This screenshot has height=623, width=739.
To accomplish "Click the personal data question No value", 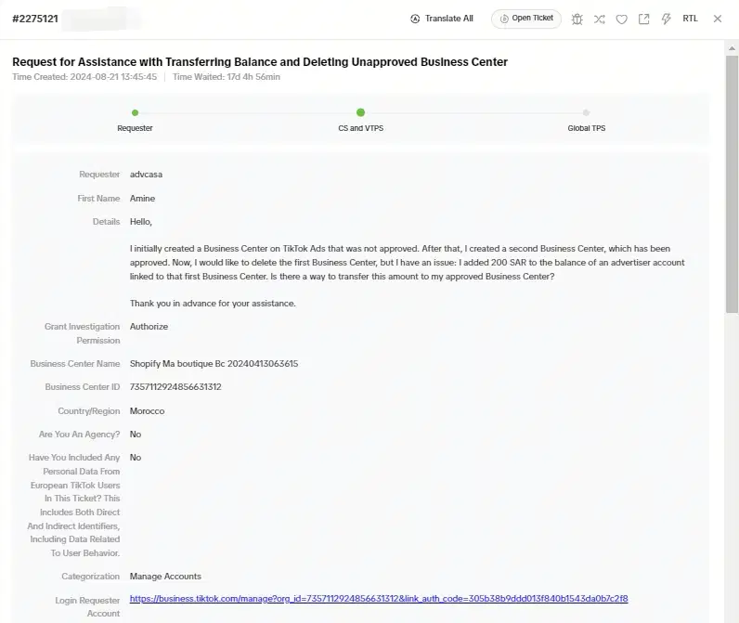I will (x=136, y=458).
